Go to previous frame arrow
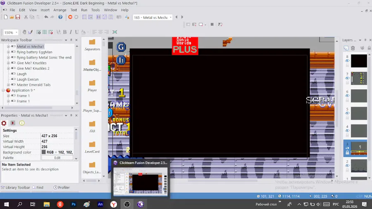Screen dimensions: 372x209 click(176, 17)
